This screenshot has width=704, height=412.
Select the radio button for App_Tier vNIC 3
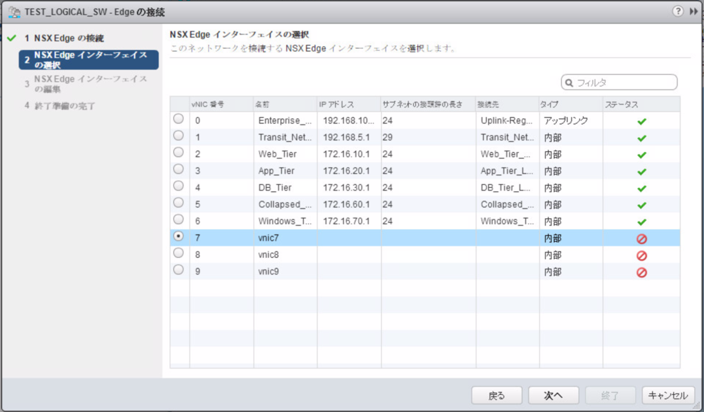(x=178, y=171)
